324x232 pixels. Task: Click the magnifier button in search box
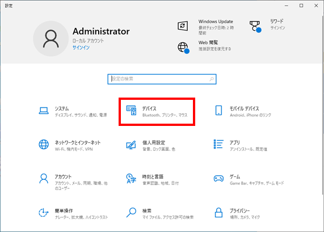(212, 79)
